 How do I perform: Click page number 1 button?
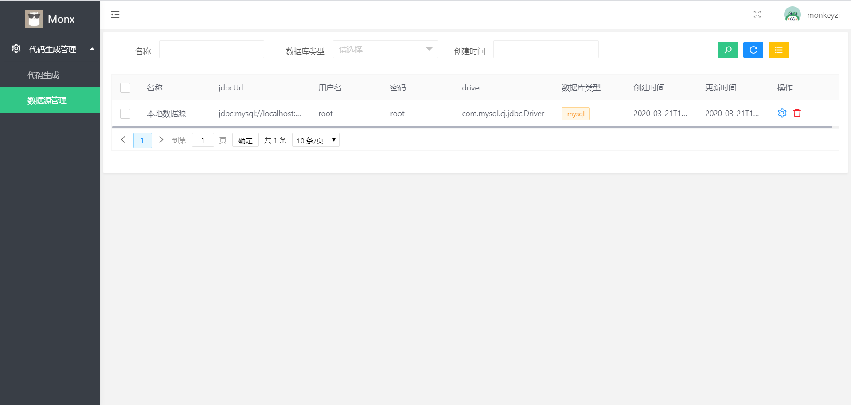coord(142,140)
